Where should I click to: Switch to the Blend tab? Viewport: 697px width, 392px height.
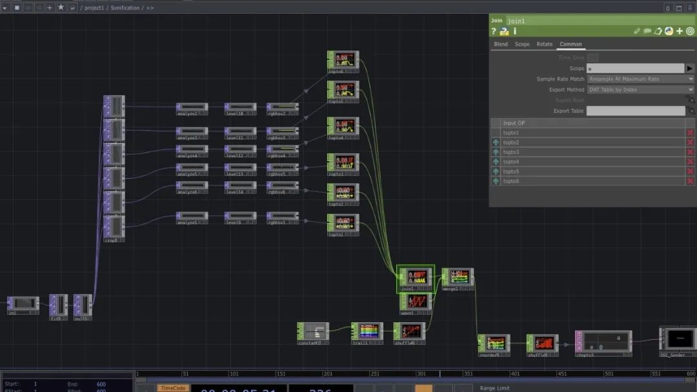(x=501, y=44)
